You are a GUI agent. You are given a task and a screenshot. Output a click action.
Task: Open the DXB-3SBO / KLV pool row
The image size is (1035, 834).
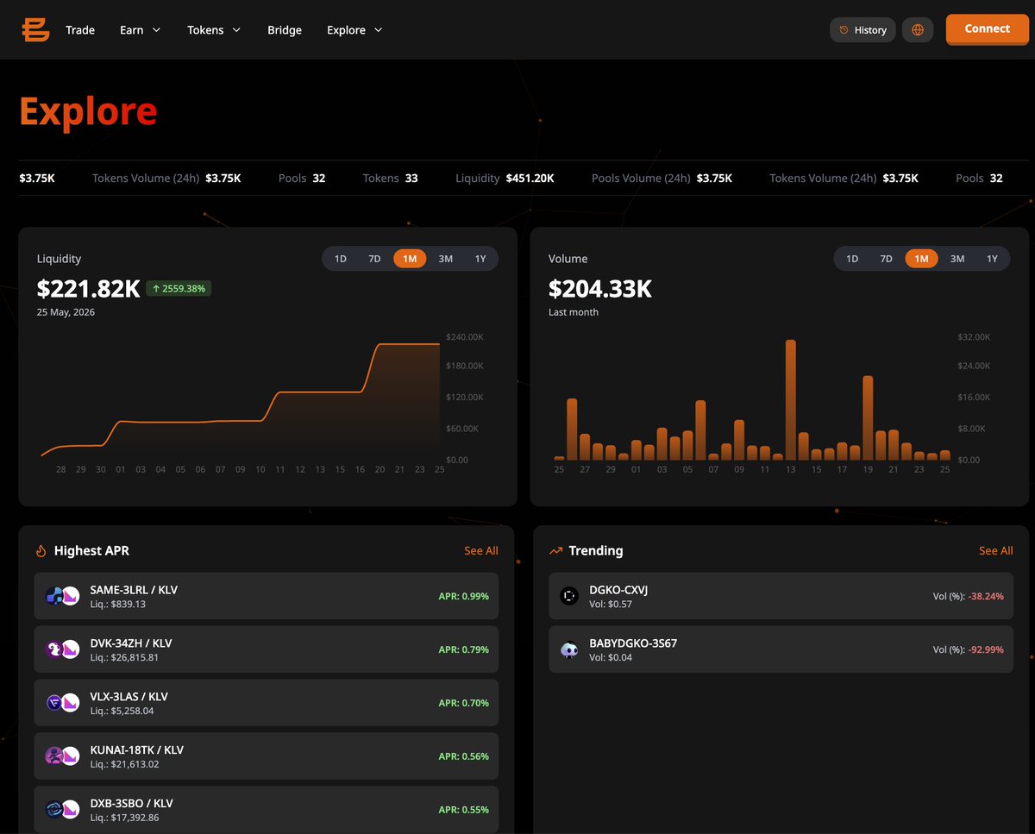point(267,810)
